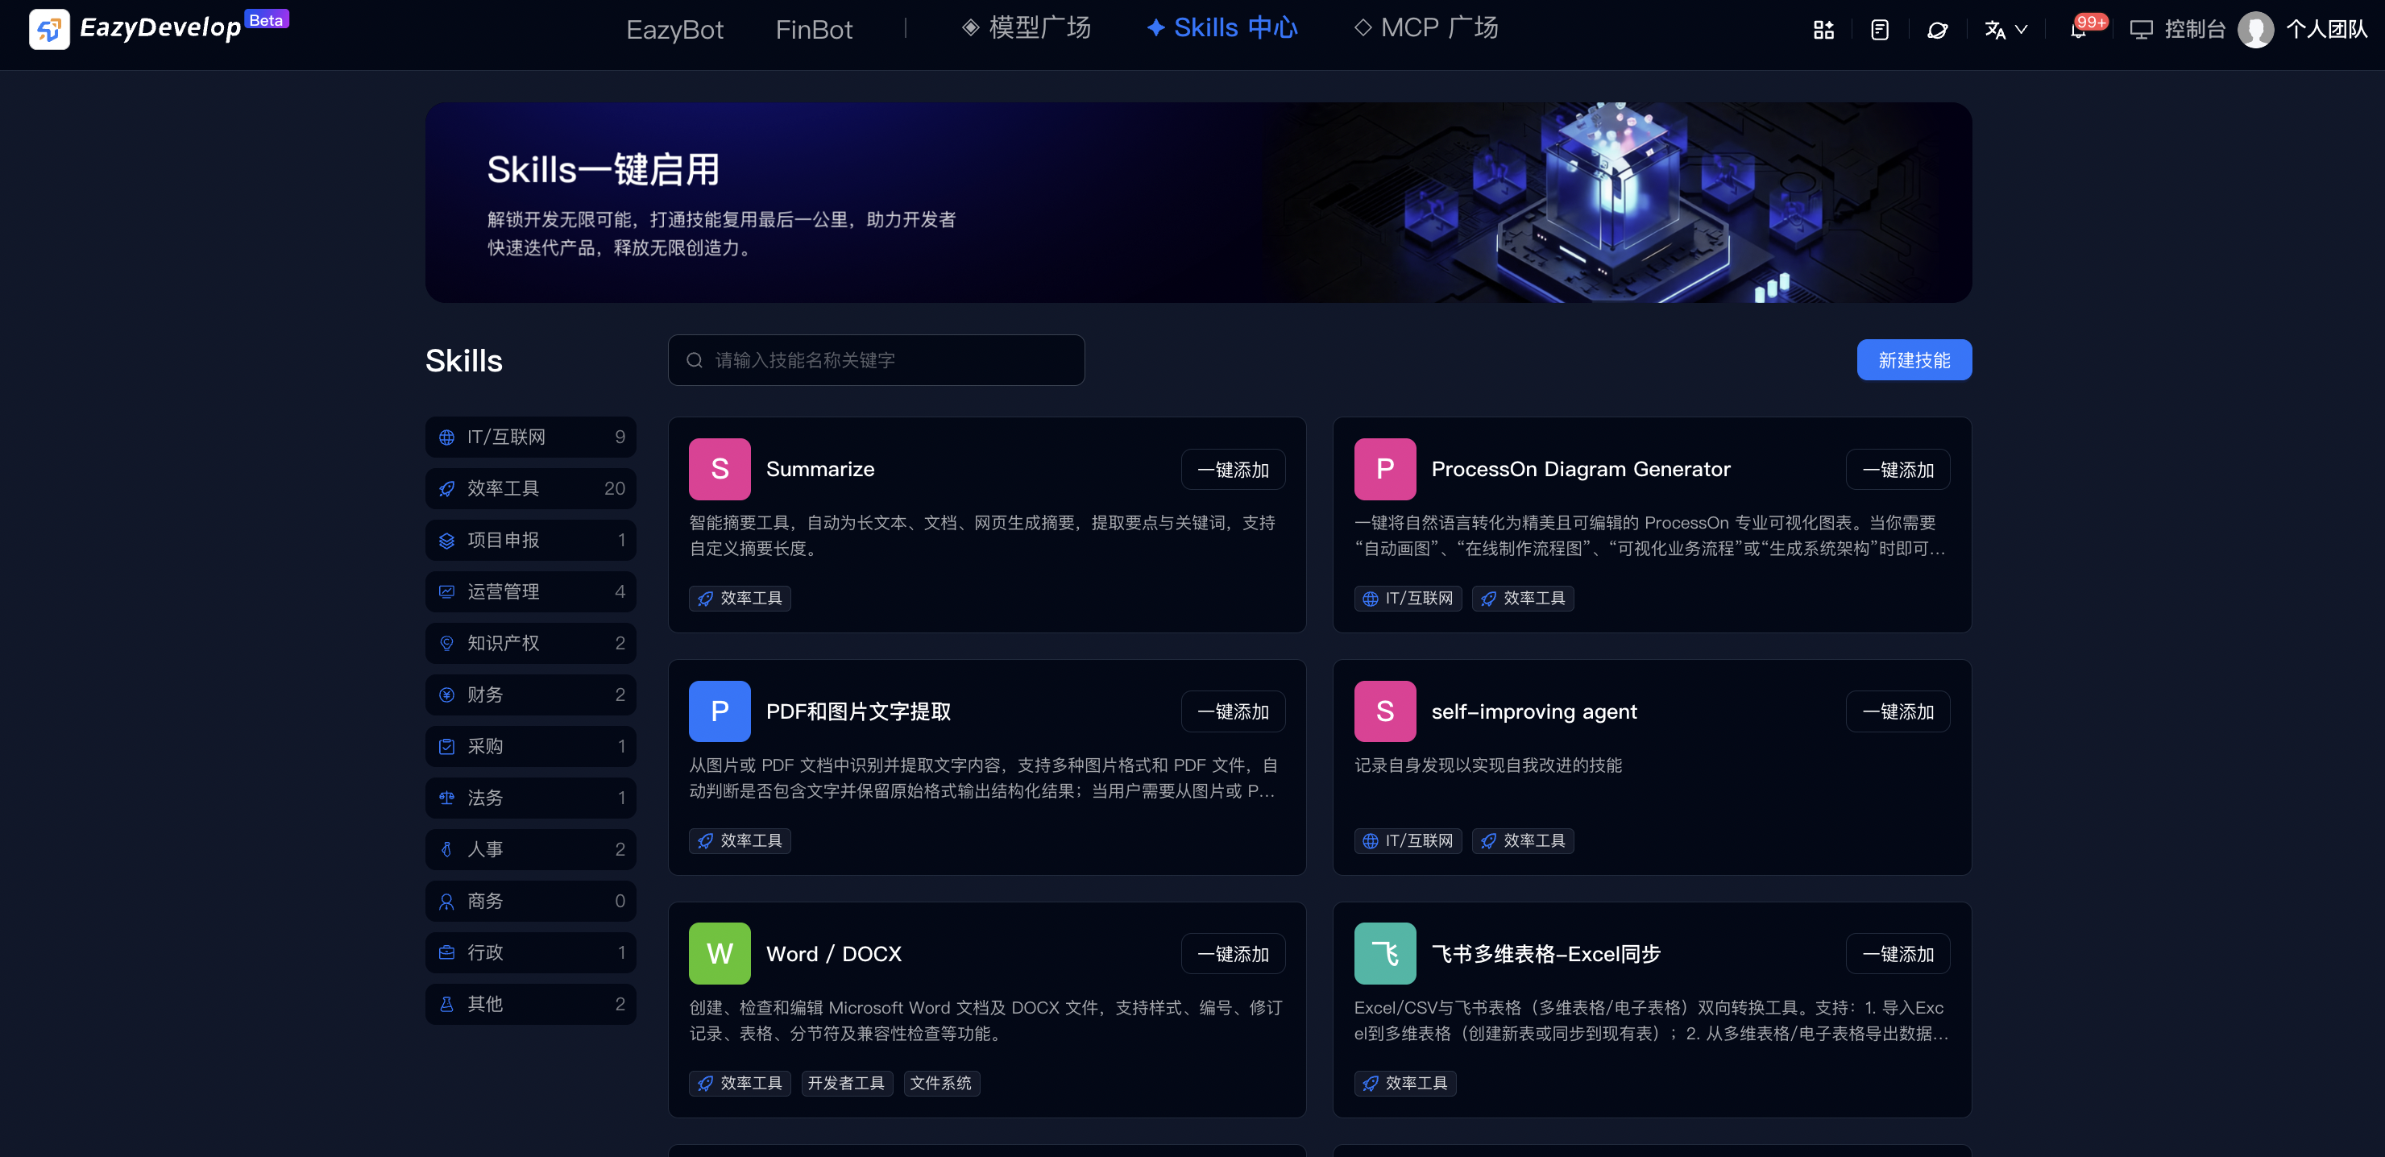2385x1157 pixels.
Task: Click 效率工具 tag on Summarize card
Action: (740, 599)
